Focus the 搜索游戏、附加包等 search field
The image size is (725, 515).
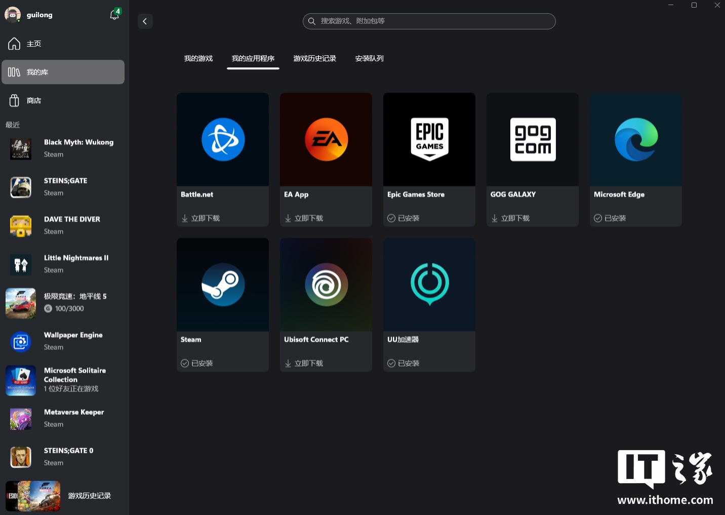429,21
